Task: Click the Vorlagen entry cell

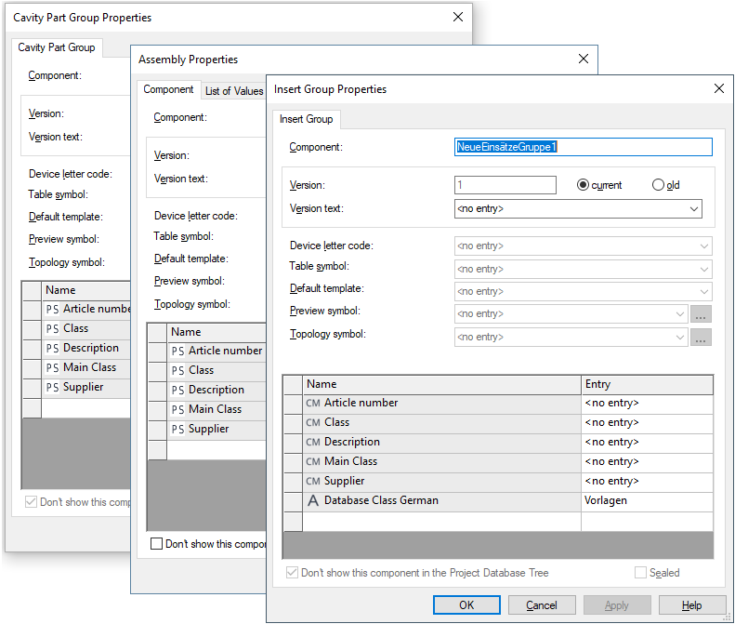Action: (647, 501)
